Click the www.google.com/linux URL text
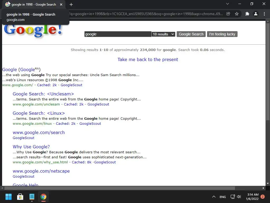270x203 pixels. (x=32, y=124)
